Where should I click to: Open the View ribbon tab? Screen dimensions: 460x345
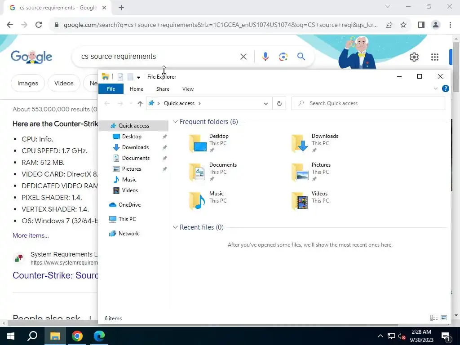188,89
